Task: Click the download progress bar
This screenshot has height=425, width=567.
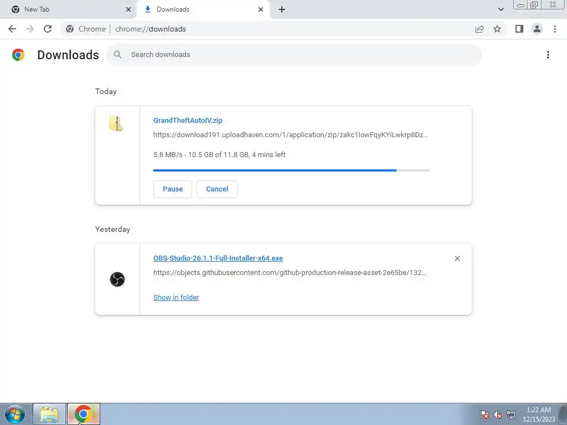Action: (x=291, y=170)
